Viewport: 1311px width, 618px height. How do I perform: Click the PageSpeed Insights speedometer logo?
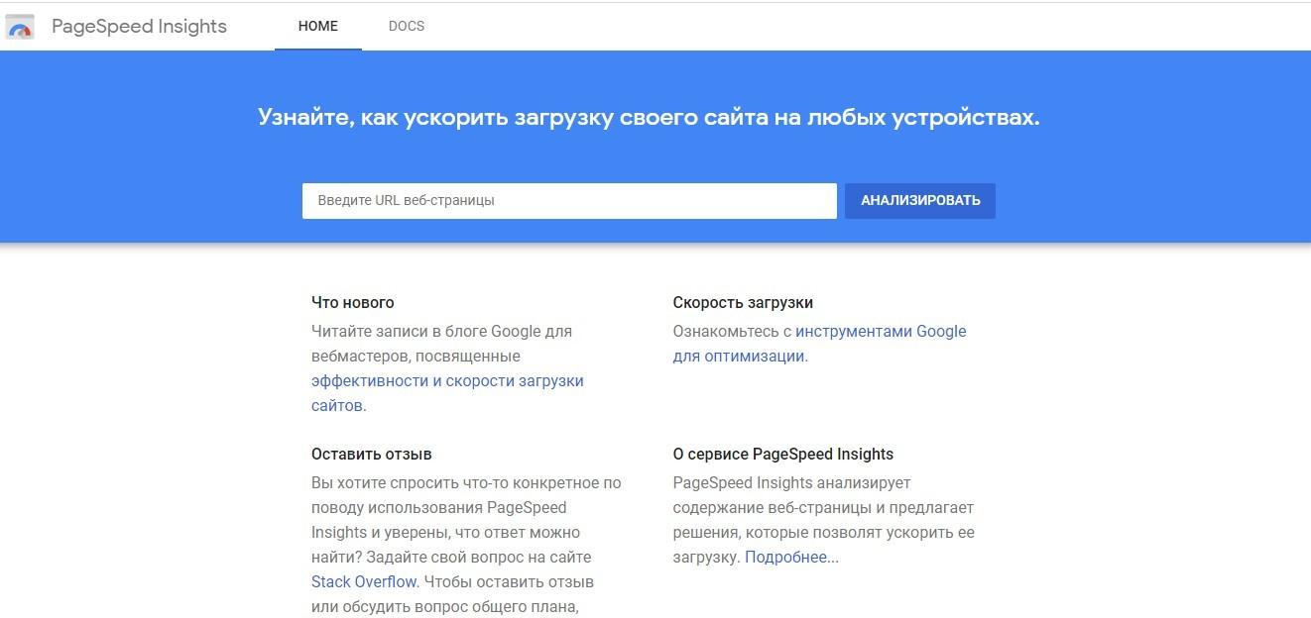[20, 27]
